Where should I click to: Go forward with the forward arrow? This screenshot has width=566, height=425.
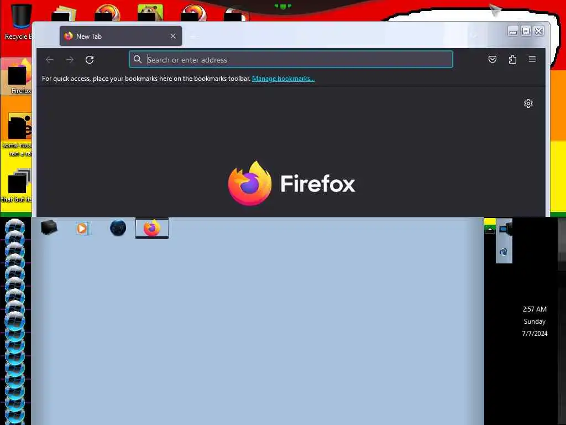point(70,60)
